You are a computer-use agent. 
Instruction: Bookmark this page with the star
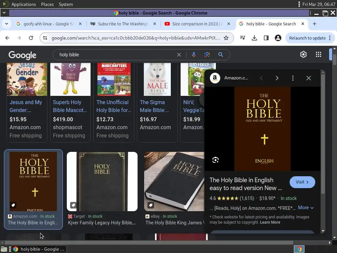pos(226,38)
